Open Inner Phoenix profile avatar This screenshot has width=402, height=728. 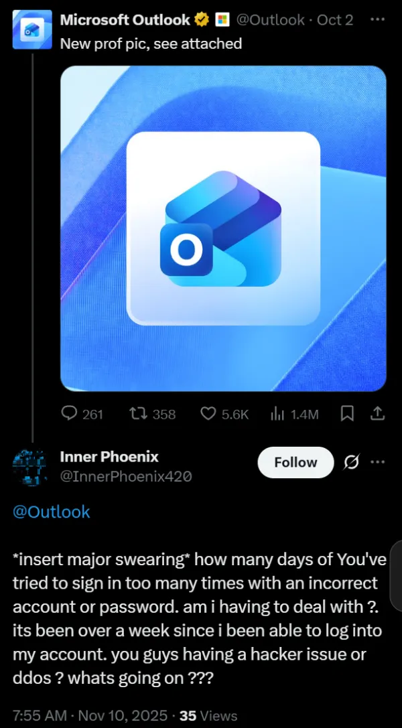29,467
